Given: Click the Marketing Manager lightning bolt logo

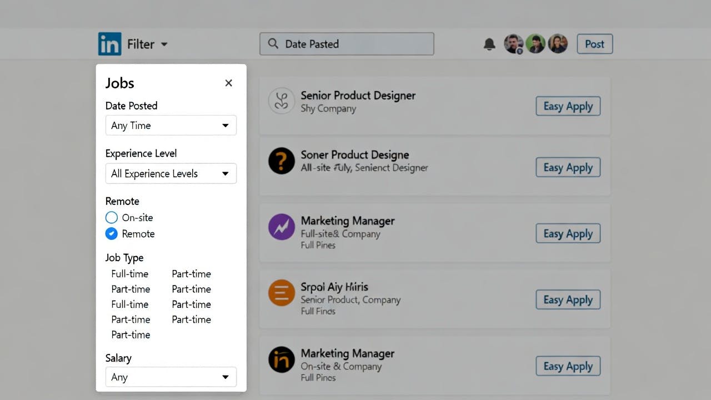Looking at the screenshot, I should click(x=281, y=227).
